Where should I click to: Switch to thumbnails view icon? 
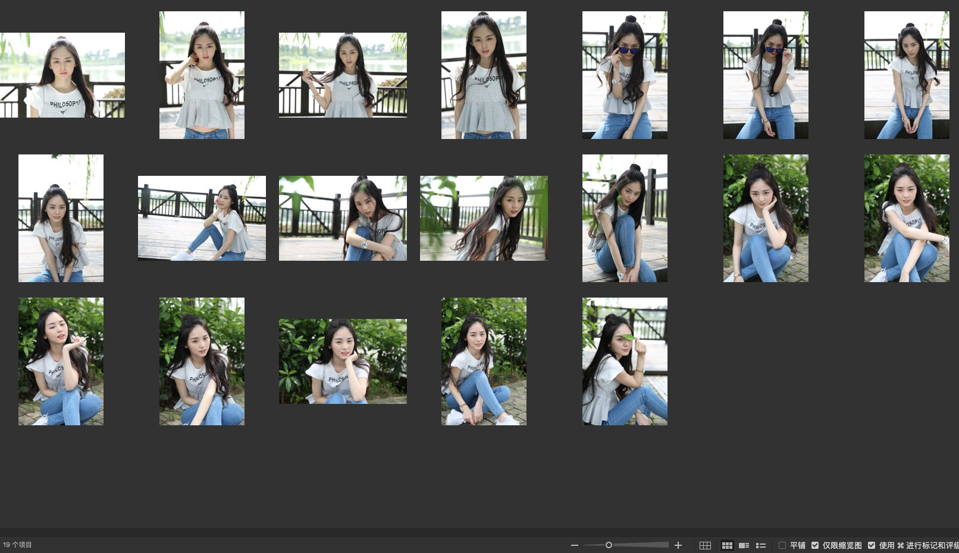point(727,545)
